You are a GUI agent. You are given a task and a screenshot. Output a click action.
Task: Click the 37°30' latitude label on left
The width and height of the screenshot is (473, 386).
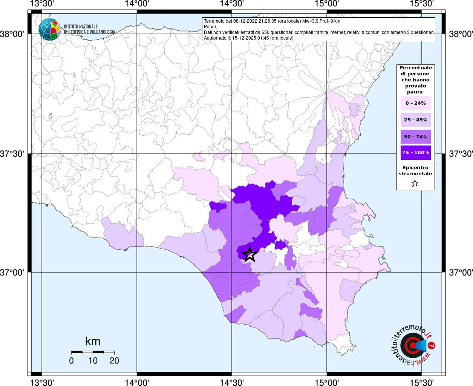(x=12, y=154)
